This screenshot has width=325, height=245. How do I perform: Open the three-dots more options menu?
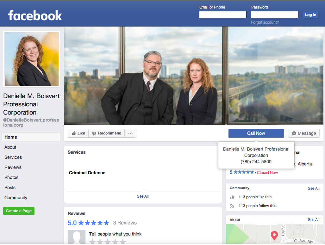[x=130, y=133]
